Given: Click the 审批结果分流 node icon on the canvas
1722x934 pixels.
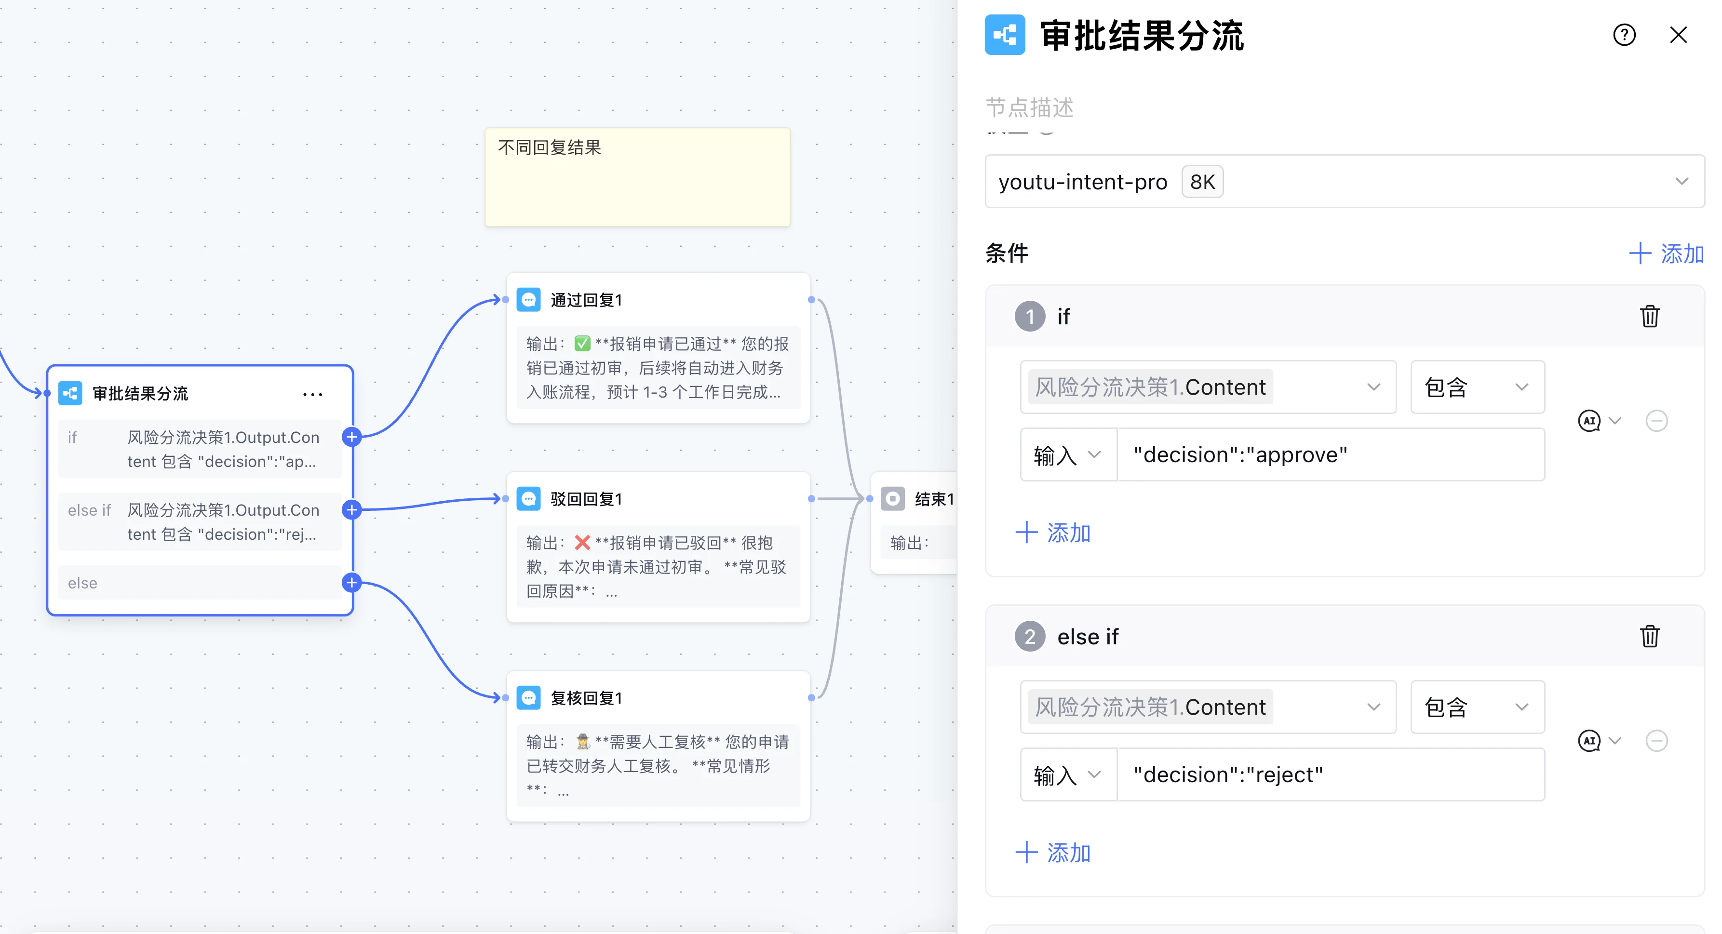Looking at the screenshot, I should [70, 394].
